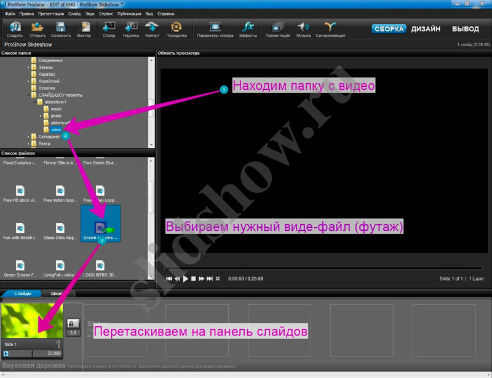Image resolution: width=492 pixels, height=378 pixels.
Task: Jump to start in preview player
Action: [169, 279]
